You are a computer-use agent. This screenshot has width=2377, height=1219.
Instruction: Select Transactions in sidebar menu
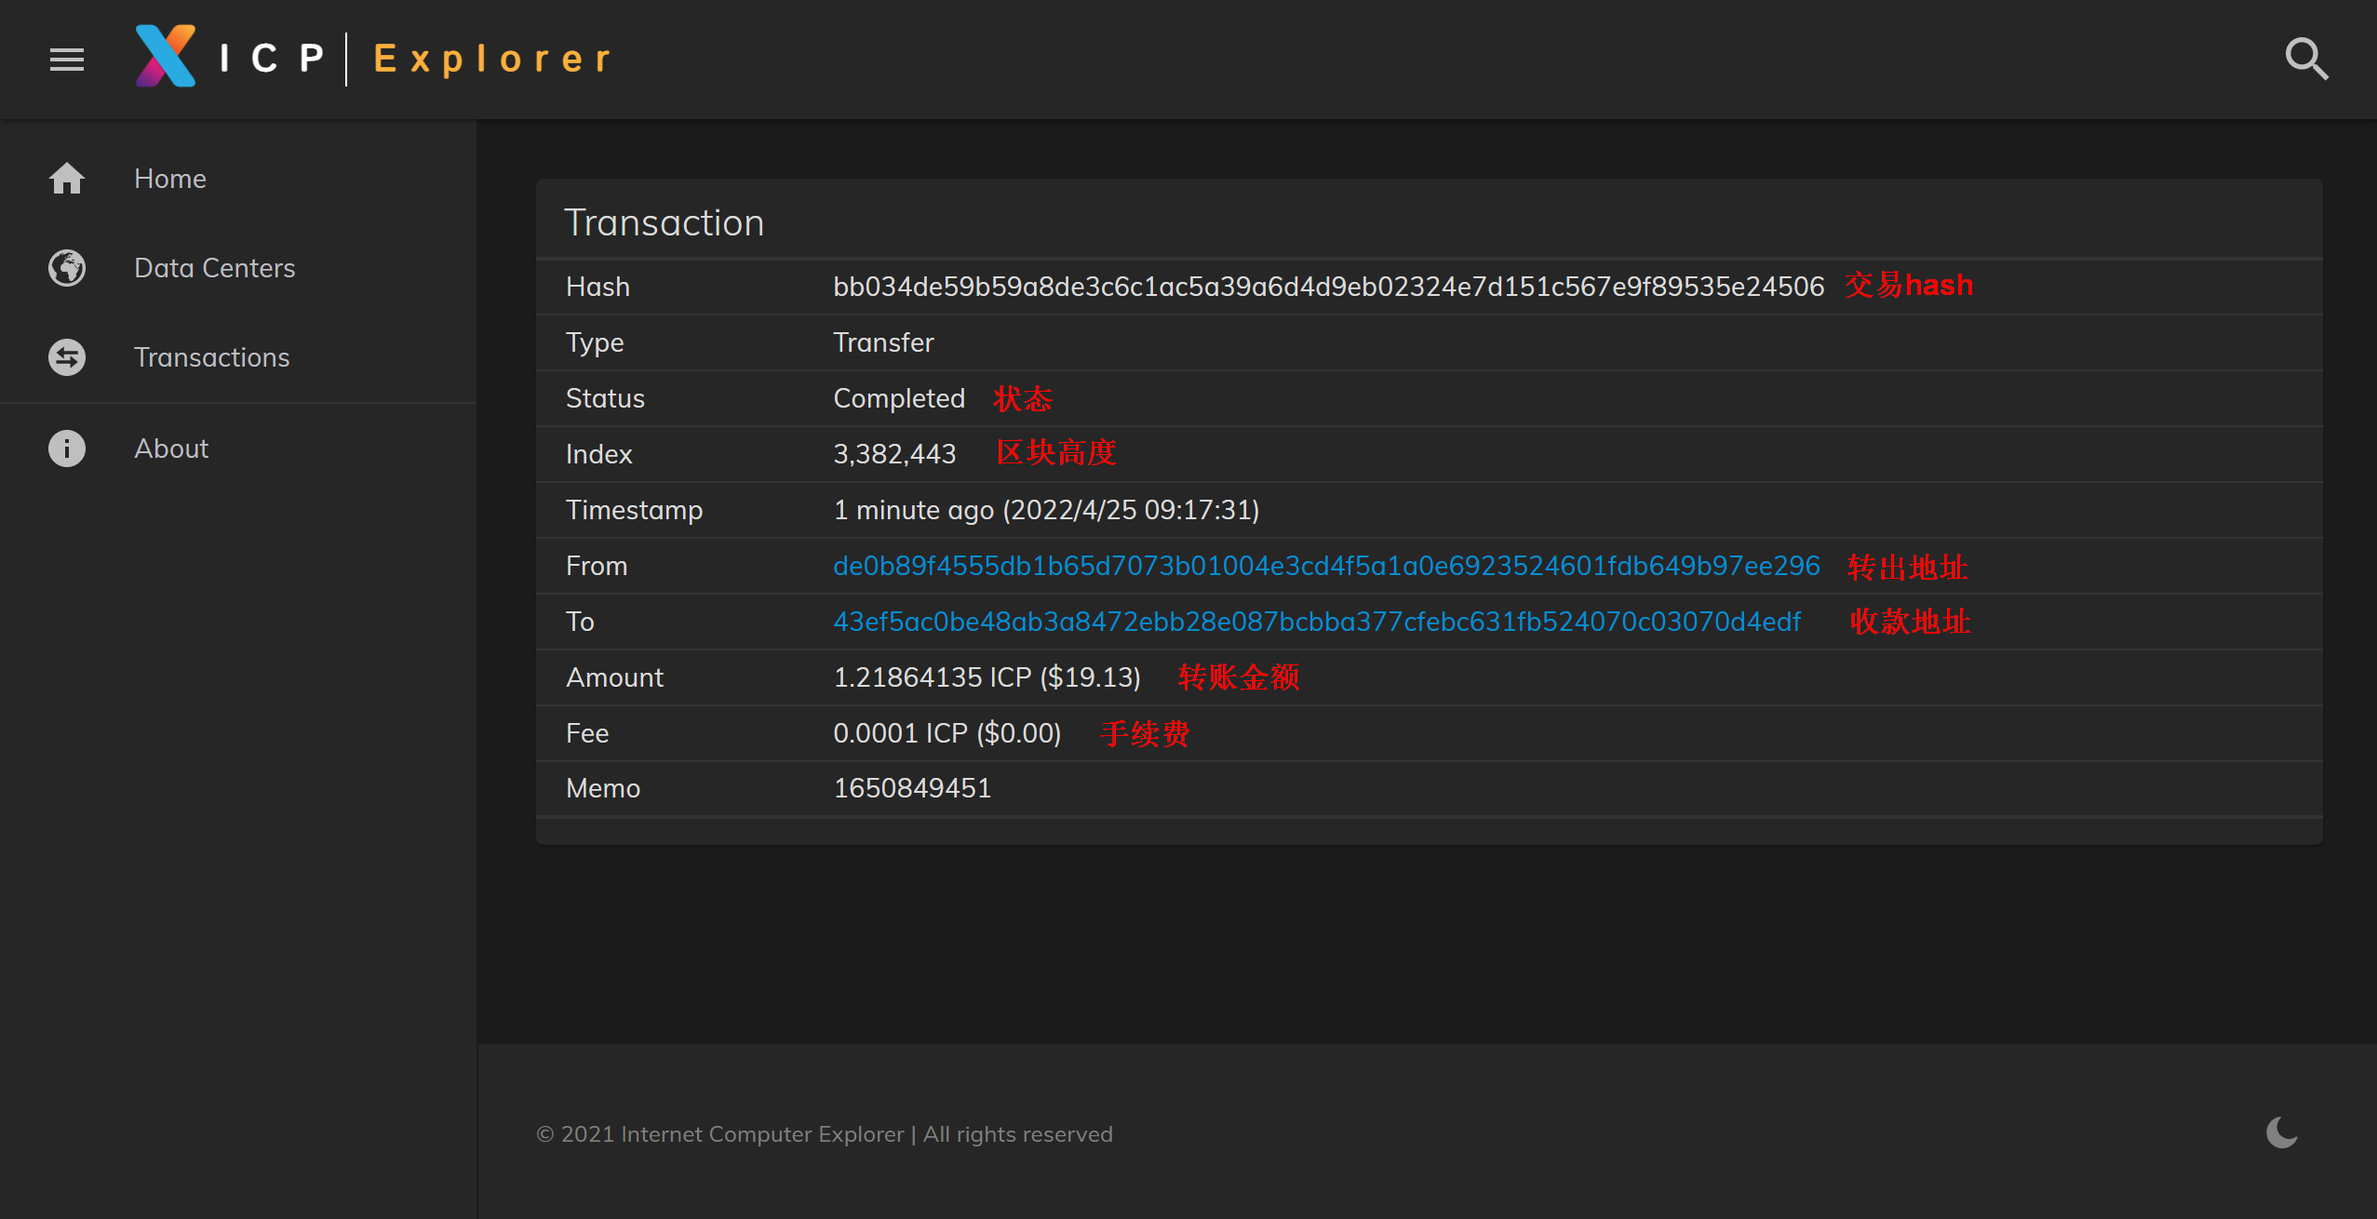[x=211, y=357]
